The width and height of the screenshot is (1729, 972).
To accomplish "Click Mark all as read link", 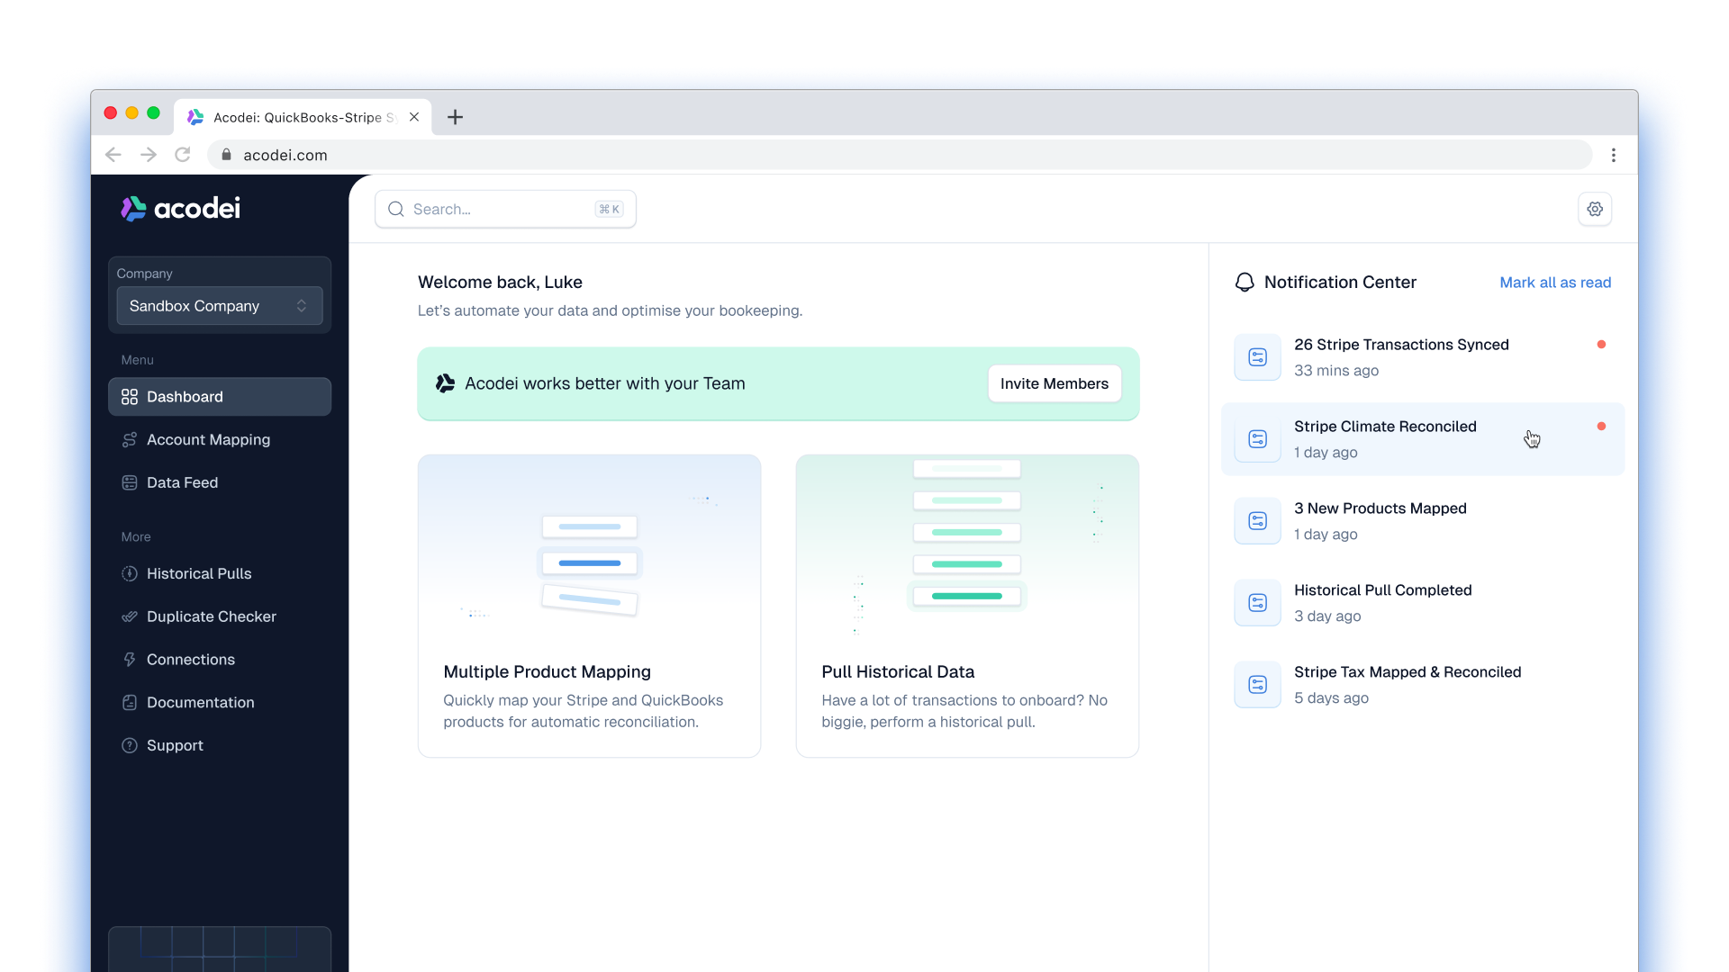I will (x=1555, y=282).
